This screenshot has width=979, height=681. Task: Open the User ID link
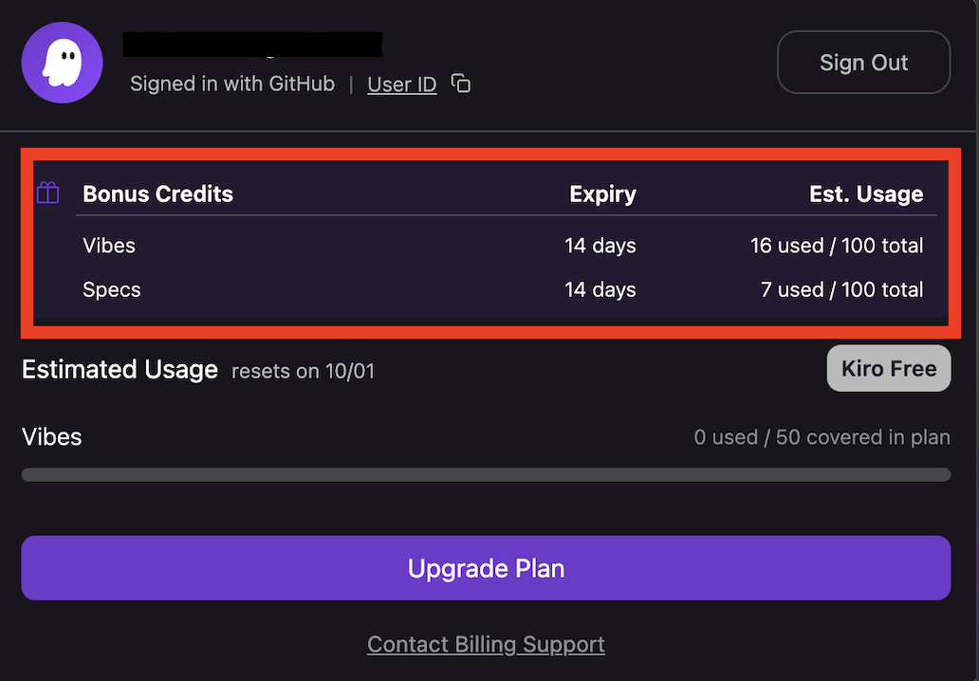401,84
